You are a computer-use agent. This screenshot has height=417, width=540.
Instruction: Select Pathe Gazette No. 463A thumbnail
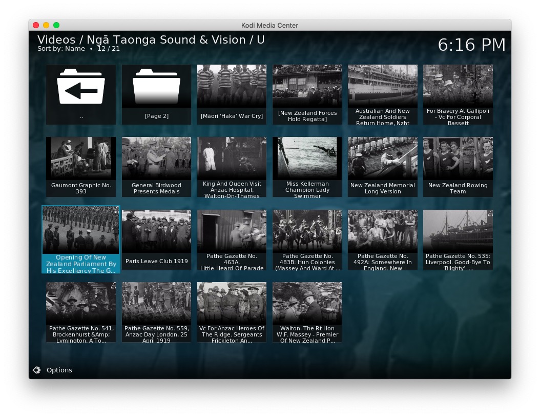[232, 231]
